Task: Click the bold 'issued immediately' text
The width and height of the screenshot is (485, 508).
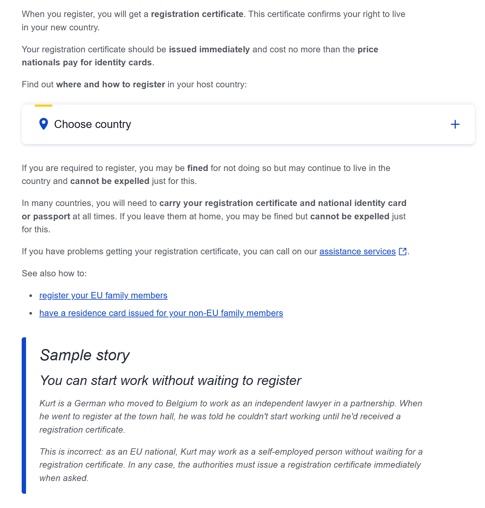Action: (x=209, y=50)
